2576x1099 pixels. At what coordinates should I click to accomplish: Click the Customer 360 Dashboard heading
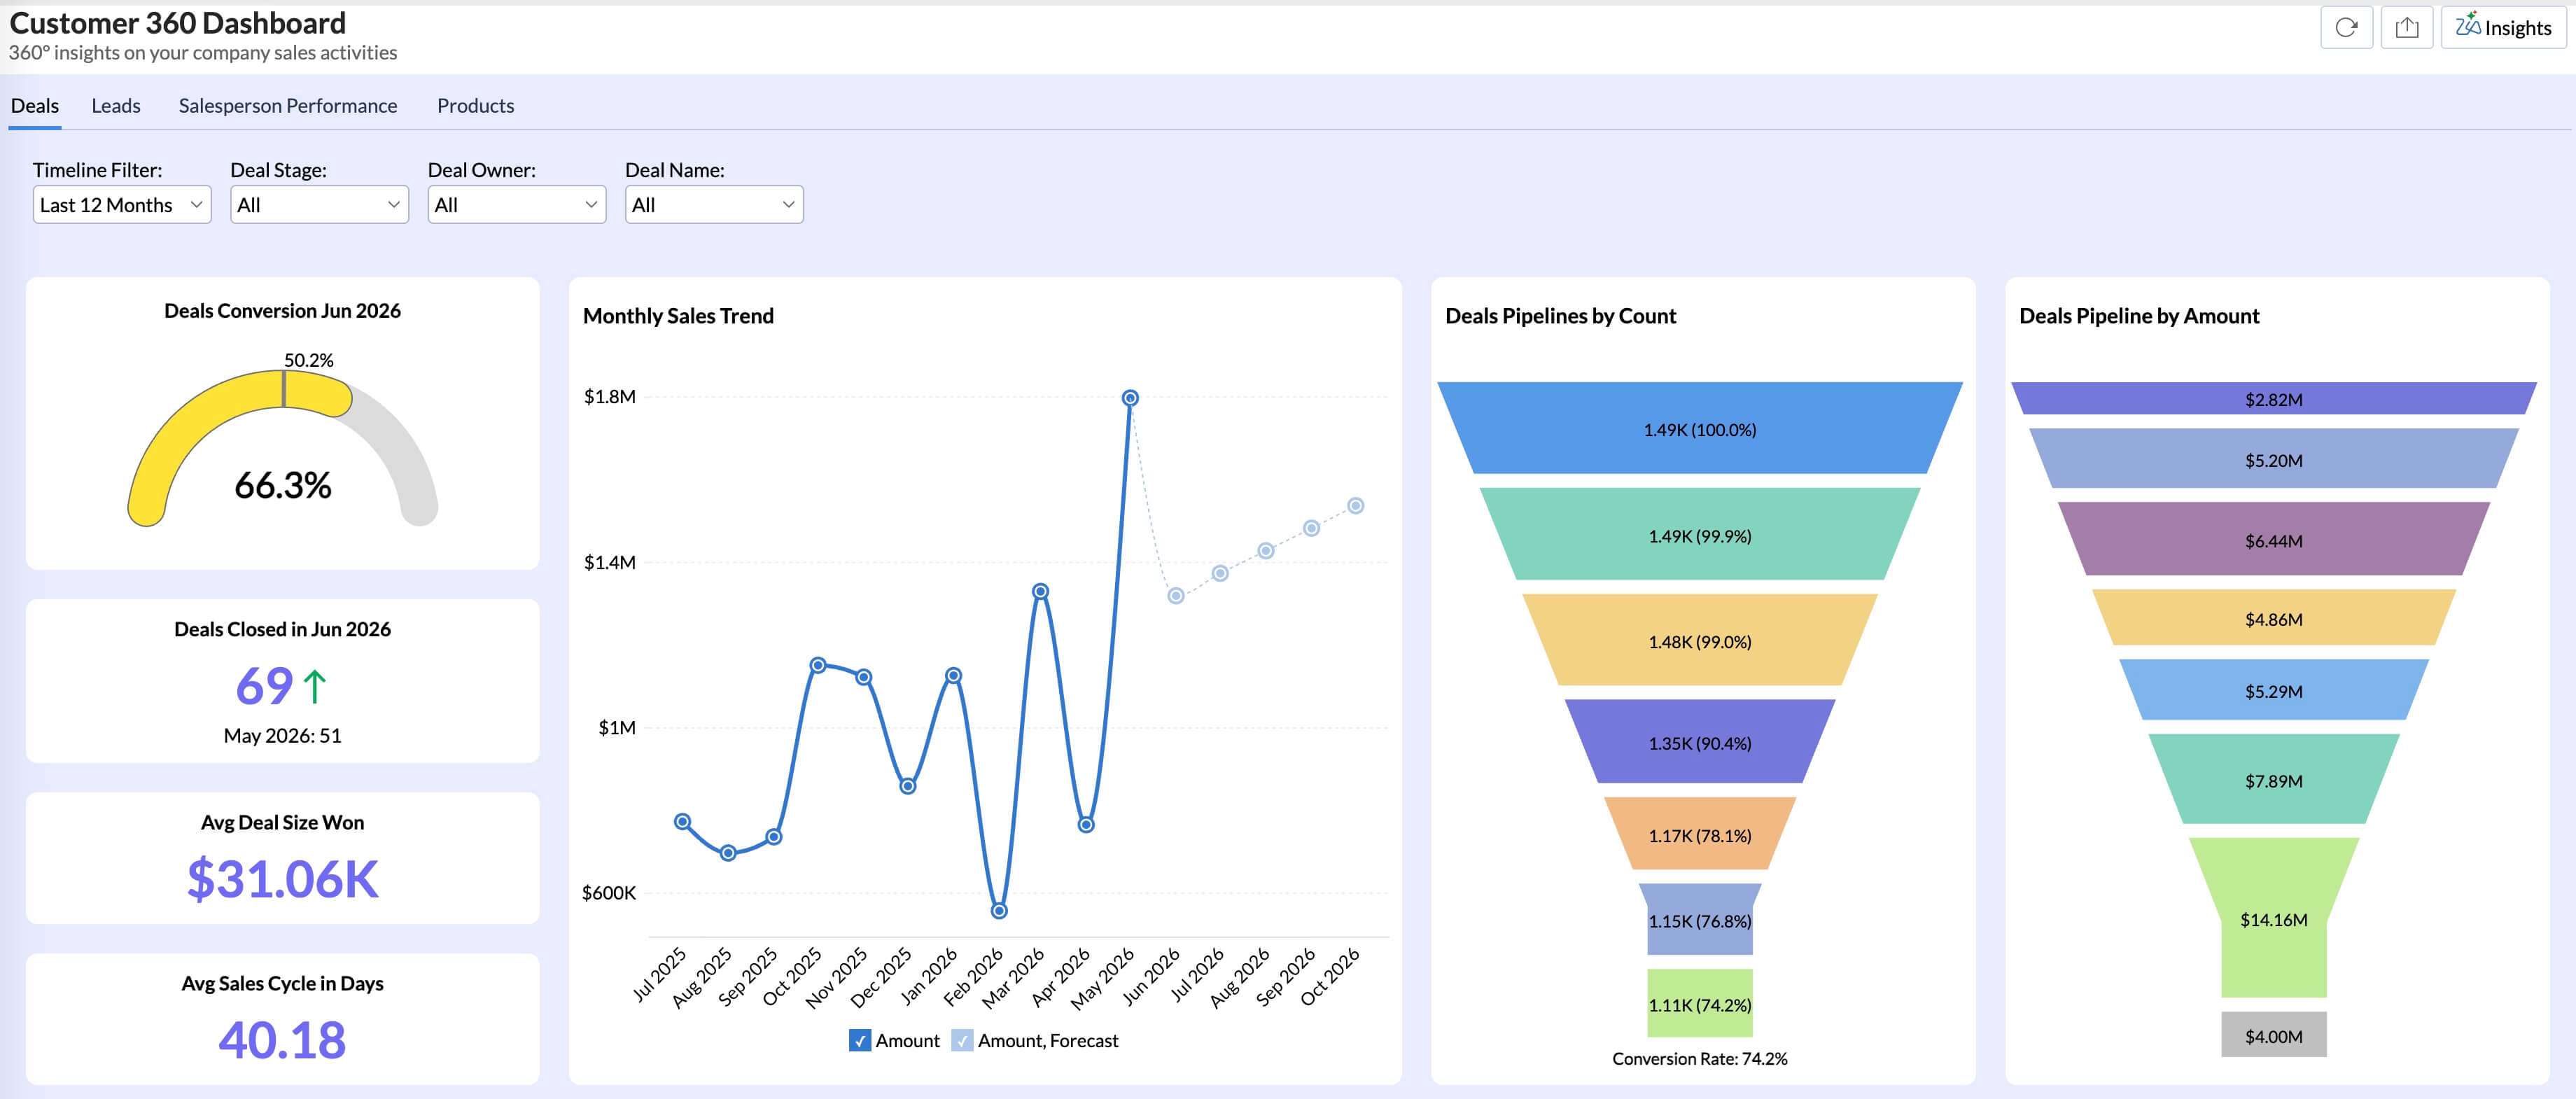(178, 22)
